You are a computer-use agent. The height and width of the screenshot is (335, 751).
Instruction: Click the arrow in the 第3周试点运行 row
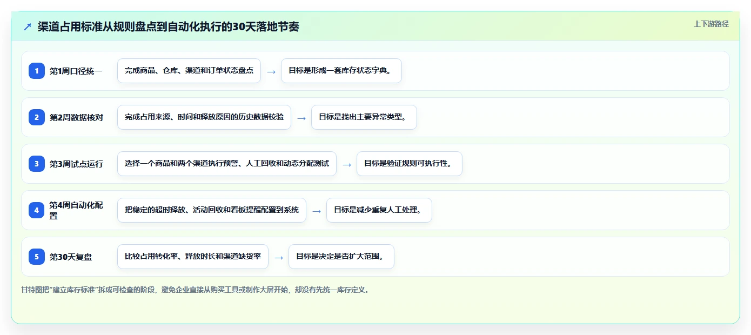pyautogui.click(x=347, y=164)
